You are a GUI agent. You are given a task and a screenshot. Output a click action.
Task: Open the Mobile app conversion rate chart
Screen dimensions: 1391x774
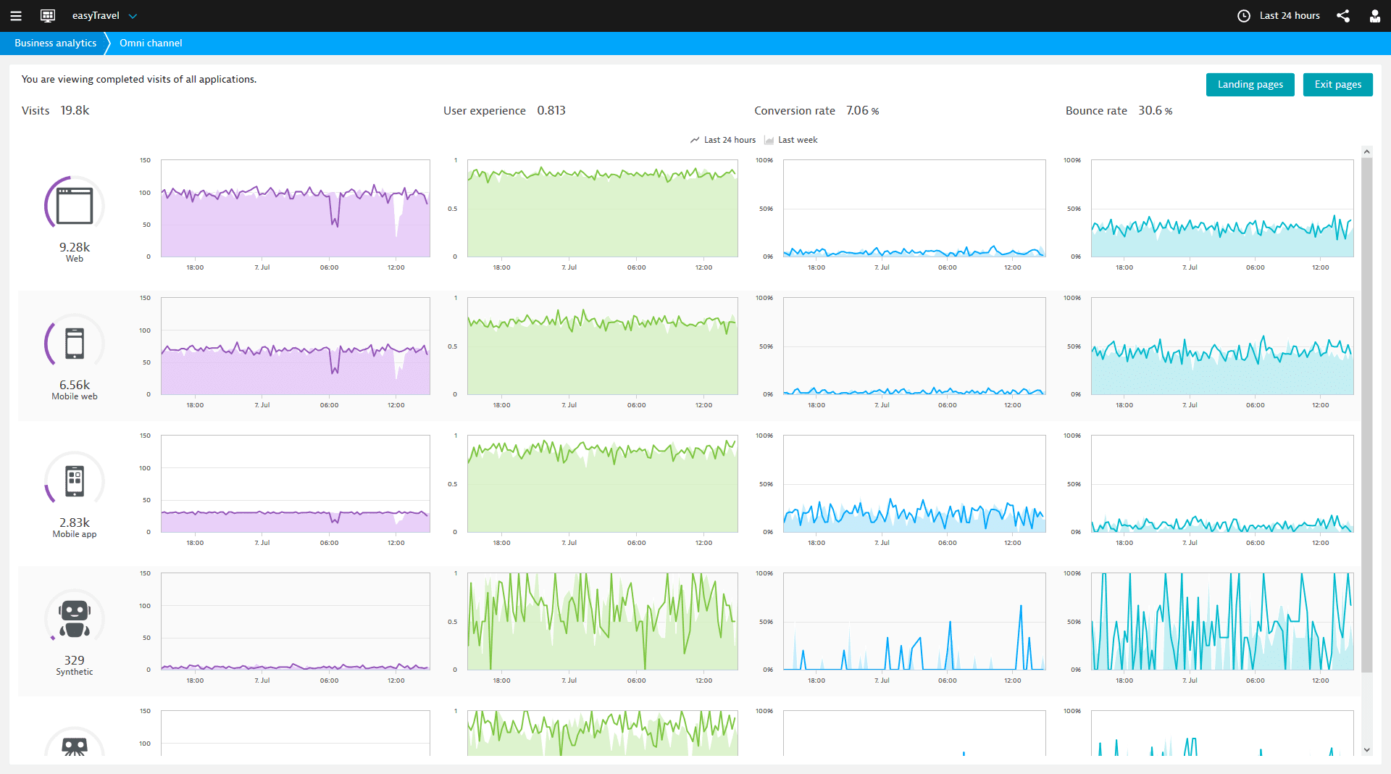tap(914, 484)
